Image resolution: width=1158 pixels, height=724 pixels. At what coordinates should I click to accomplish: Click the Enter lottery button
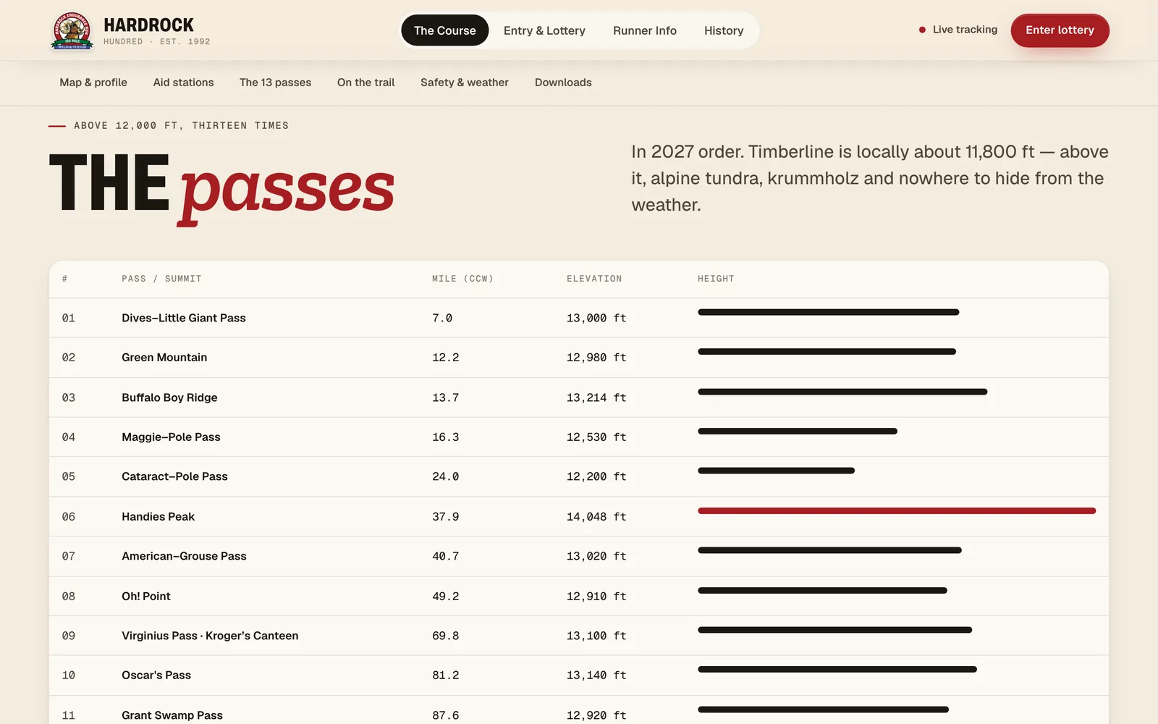tap(1060, 30)
